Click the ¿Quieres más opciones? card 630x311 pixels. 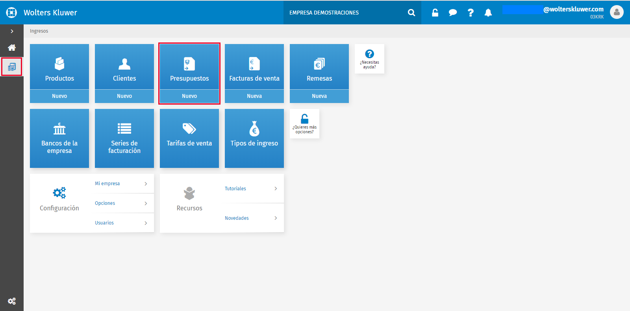pos(304,123)
